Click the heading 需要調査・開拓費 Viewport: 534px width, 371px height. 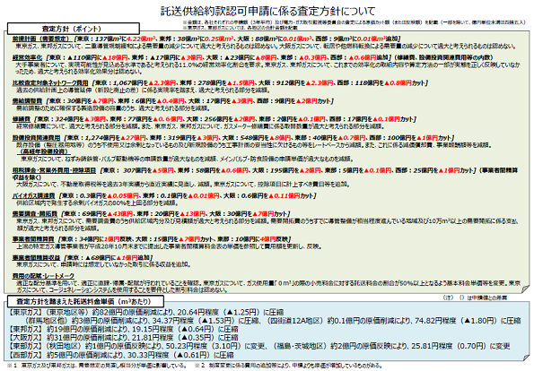point(35,214)
